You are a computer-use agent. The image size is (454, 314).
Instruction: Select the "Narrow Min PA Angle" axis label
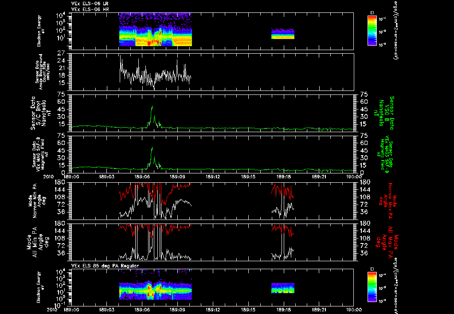click(36, 200)
